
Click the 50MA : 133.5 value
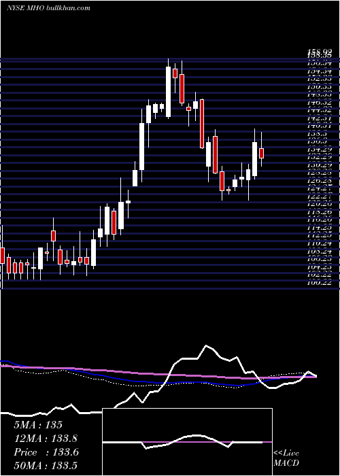tap(46, 466)
